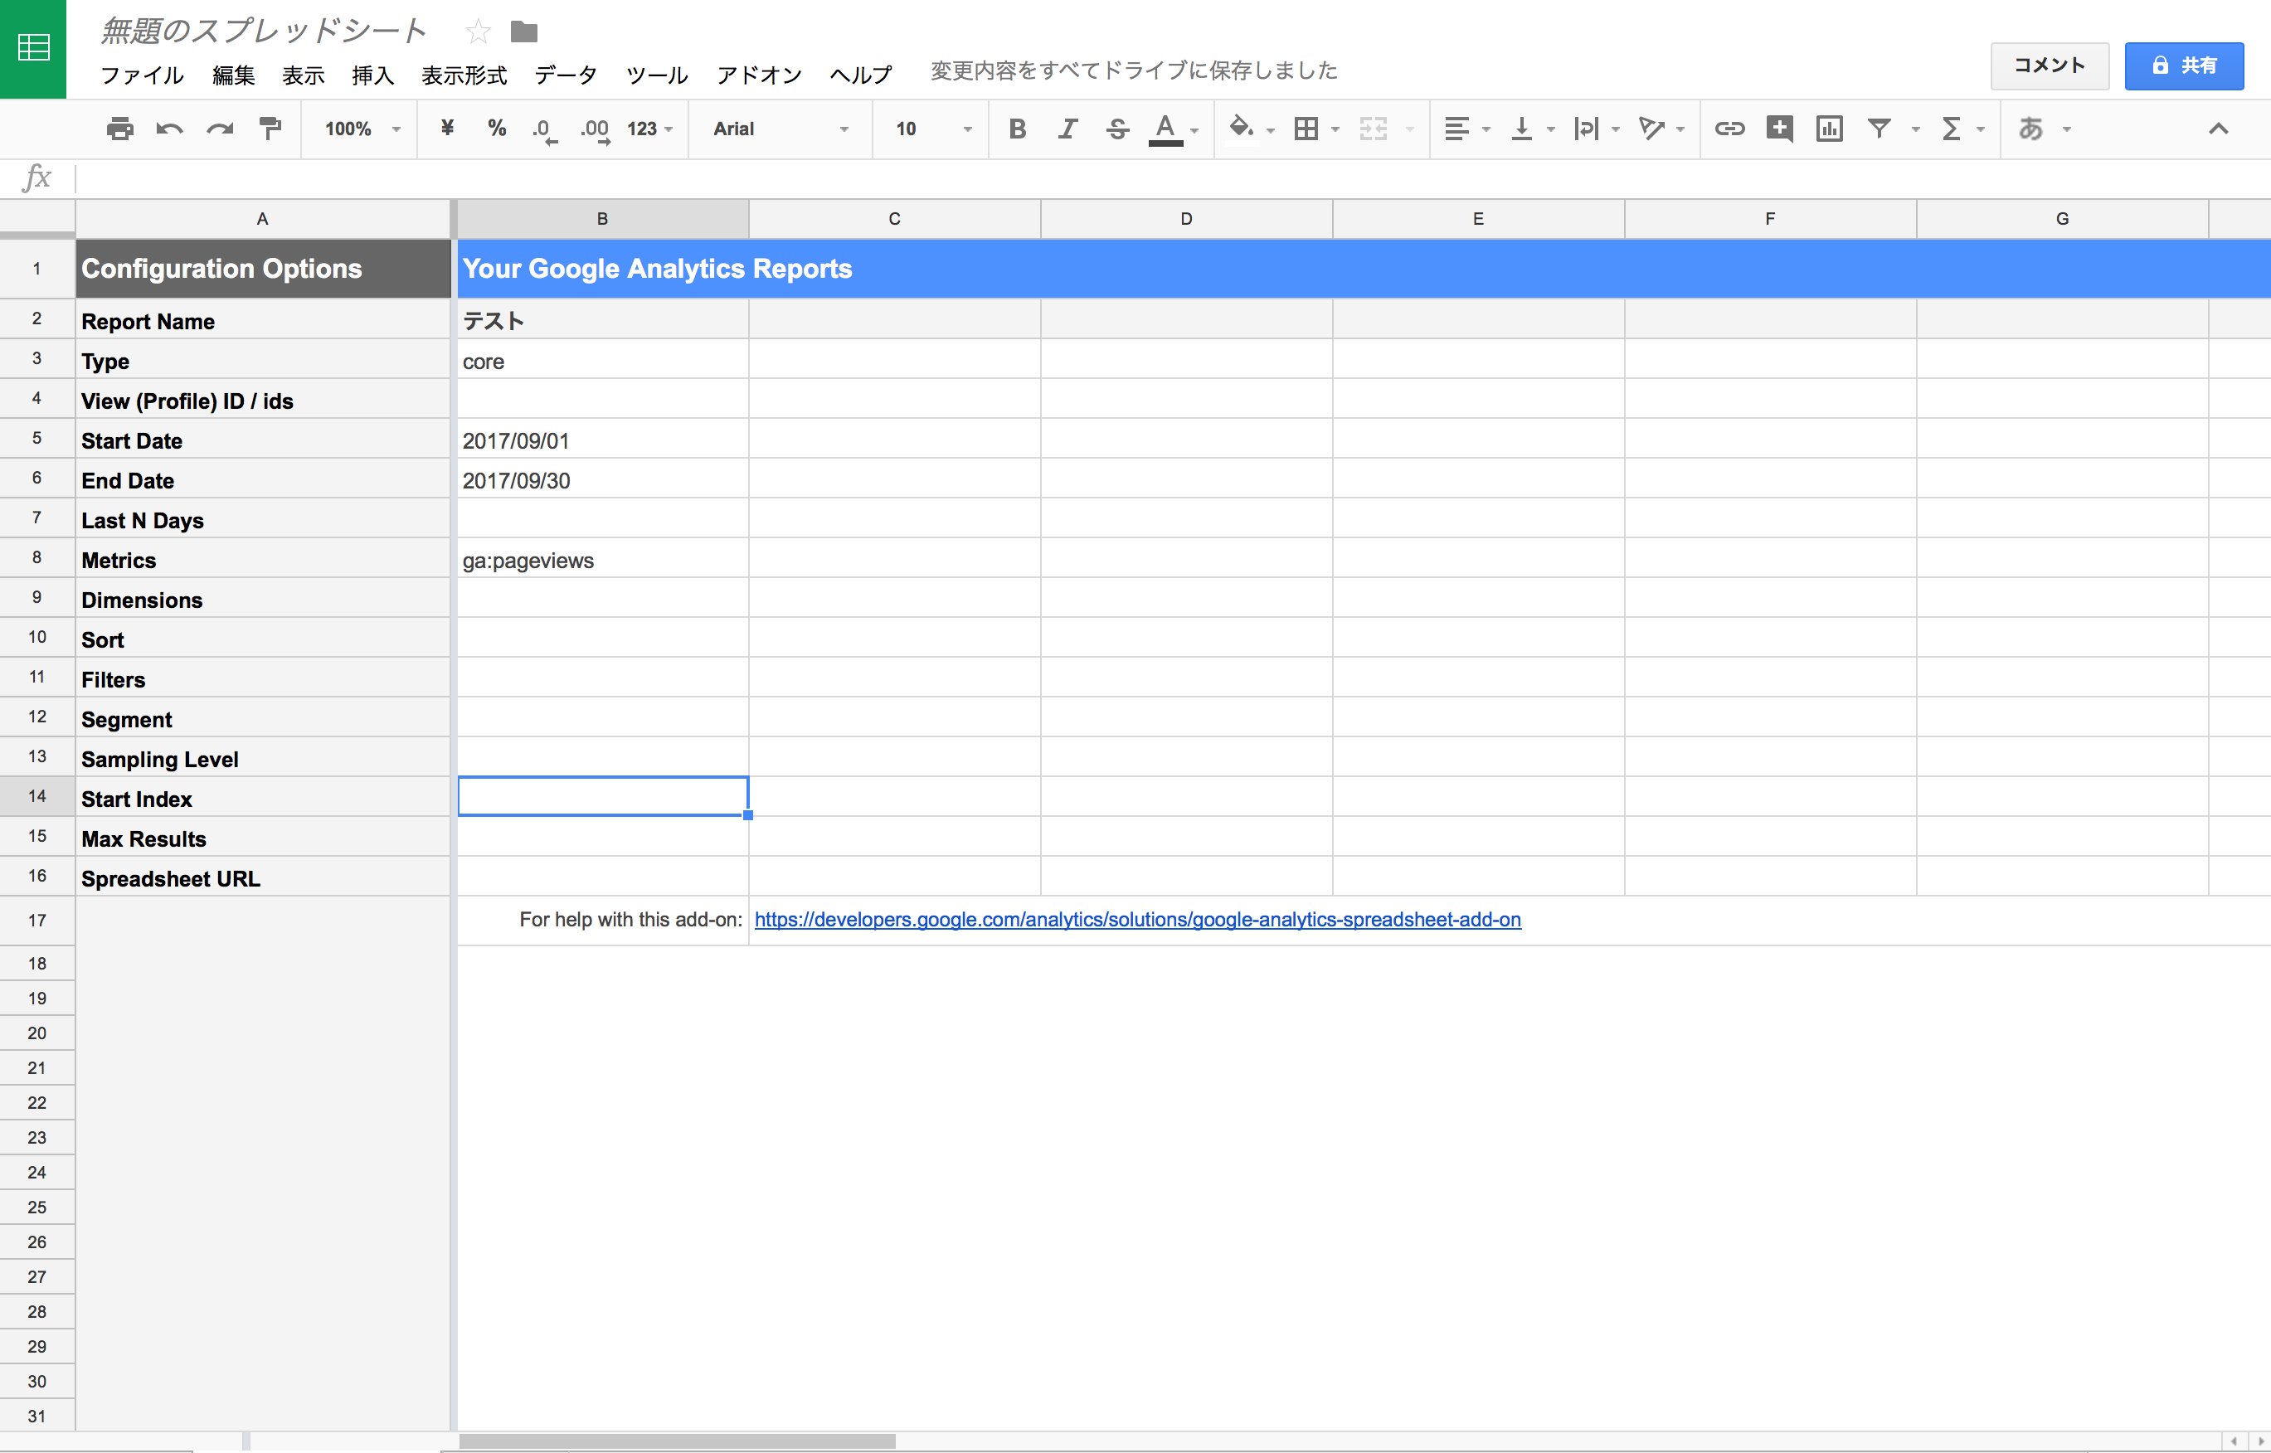Screen dimensions: 2271x1453
Task: Click the insert link icon
Action: (1729, 129)
